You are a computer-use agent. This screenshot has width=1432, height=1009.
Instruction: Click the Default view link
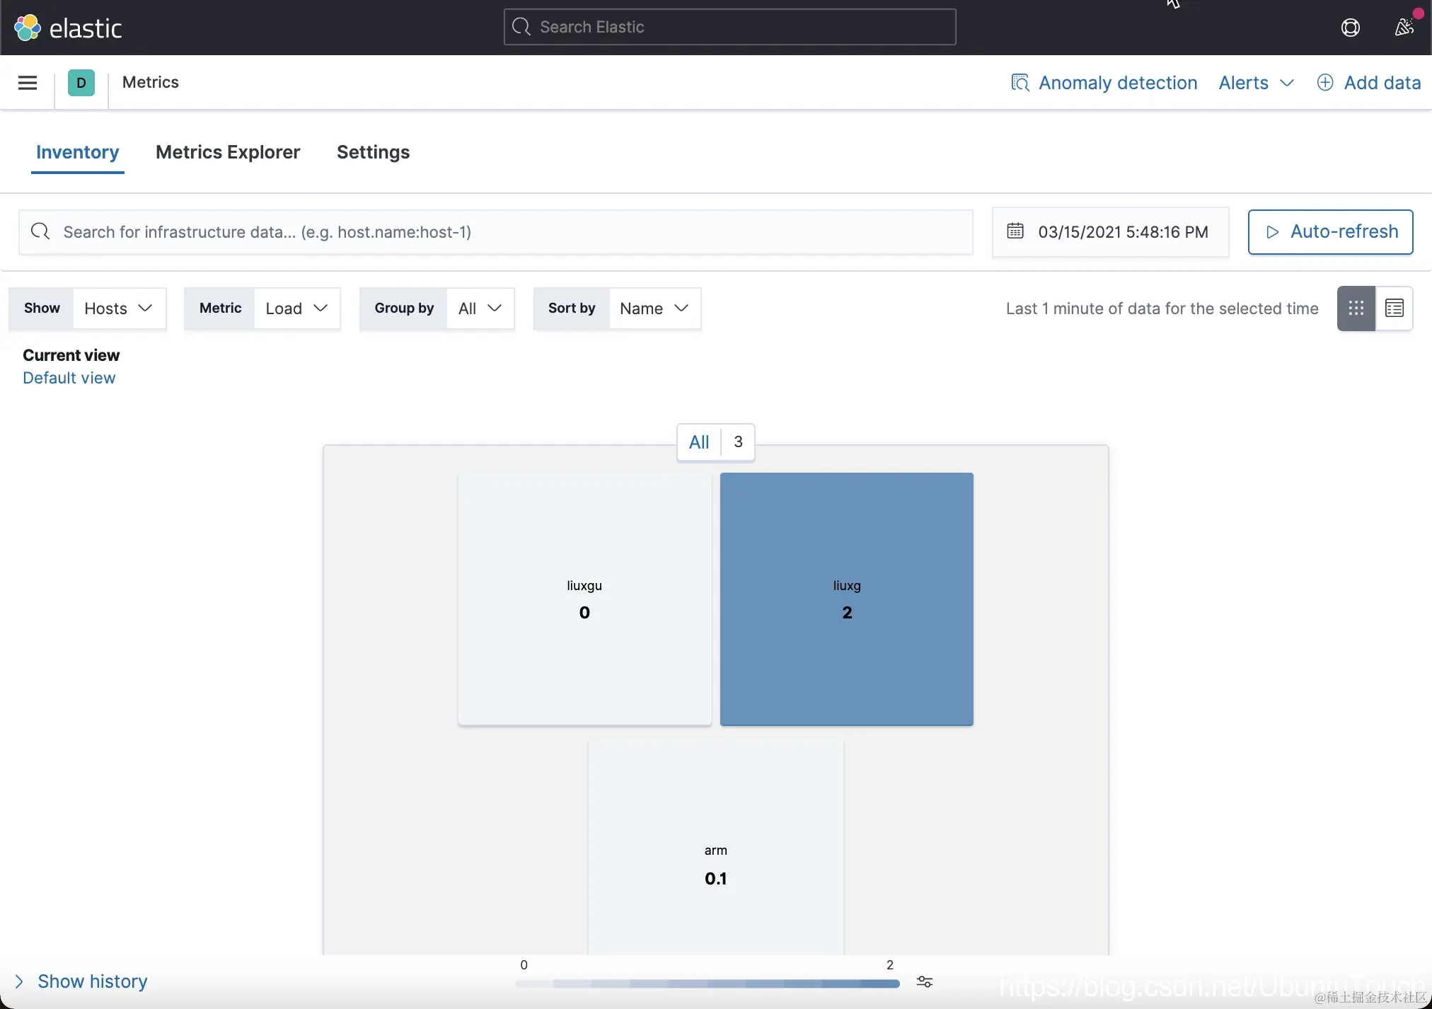tap(69, 378)
